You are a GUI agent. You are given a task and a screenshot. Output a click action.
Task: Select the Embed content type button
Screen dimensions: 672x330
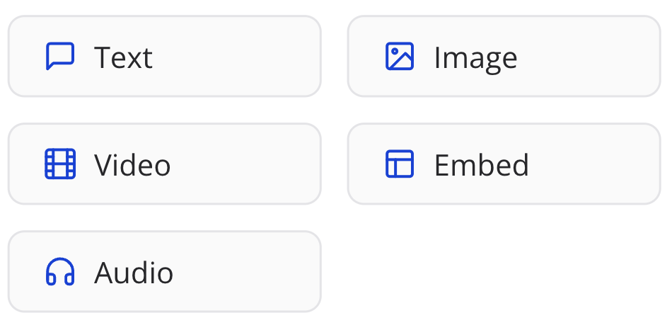(504, 164)
